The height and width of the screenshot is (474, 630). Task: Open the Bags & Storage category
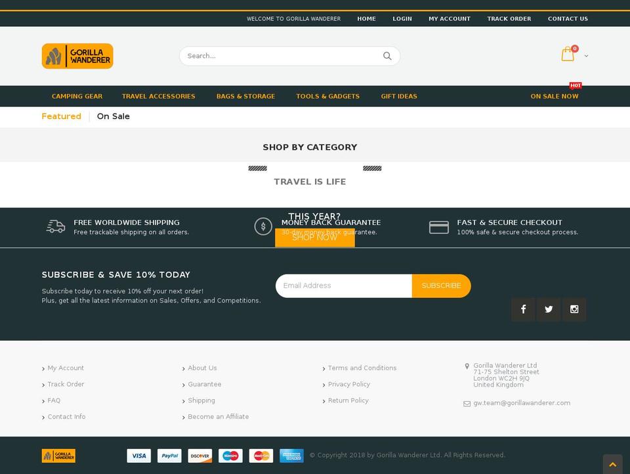[246, 96]
